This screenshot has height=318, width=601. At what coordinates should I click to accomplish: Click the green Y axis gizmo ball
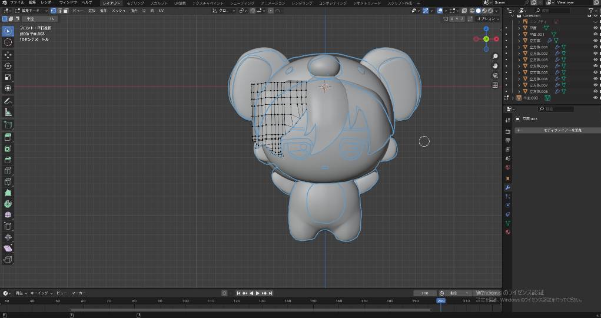[486, 39]
